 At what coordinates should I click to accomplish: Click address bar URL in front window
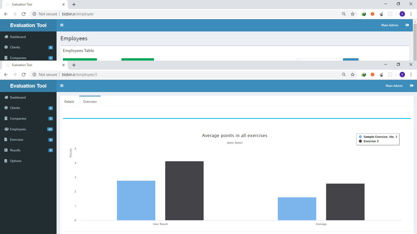coord(79,75)
